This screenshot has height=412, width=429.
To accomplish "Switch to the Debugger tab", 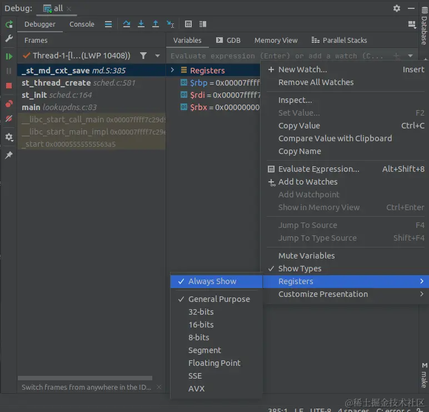I will (40, 24).
